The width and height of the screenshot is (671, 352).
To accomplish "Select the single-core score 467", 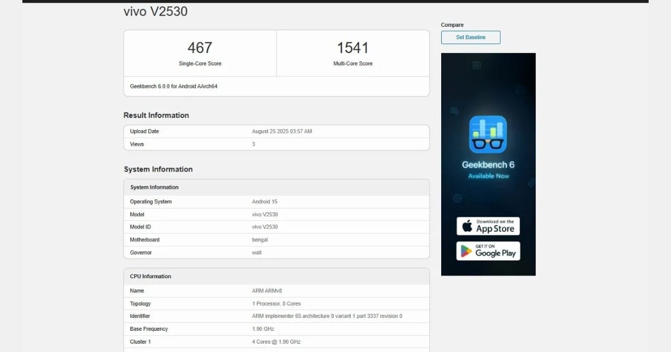I will (200, 47).
